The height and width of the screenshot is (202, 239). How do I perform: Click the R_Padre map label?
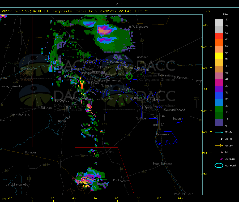pos(152,100)
